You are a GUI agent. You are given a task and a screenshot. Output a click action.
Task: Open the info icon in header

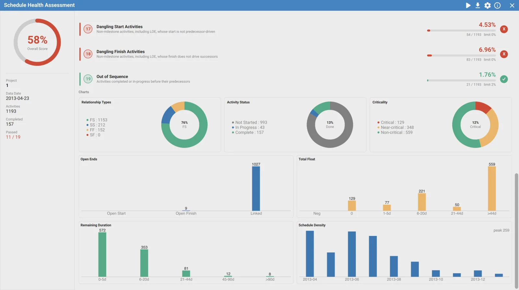(497, 5)
